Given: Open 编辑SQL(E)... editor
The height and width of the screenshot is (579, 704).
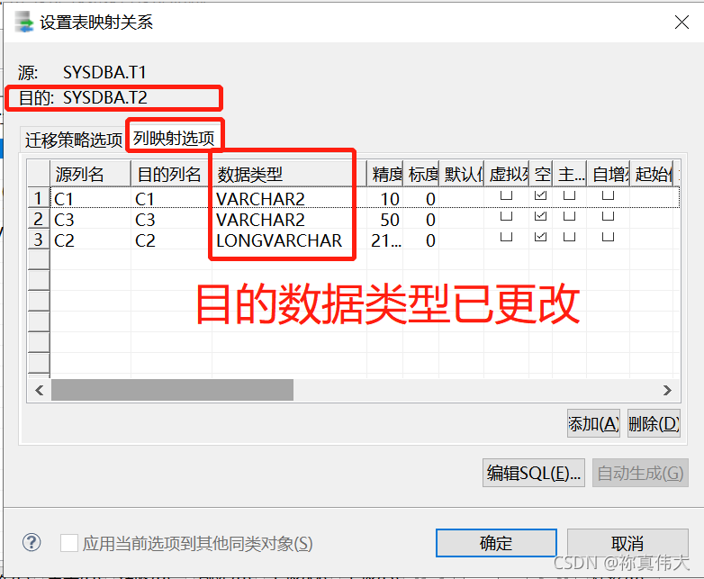Looking at the screenshot, I should (533, 473).
